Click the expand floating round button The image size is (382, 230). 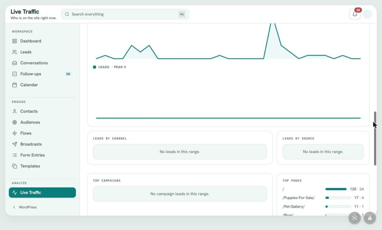(354, 218)
